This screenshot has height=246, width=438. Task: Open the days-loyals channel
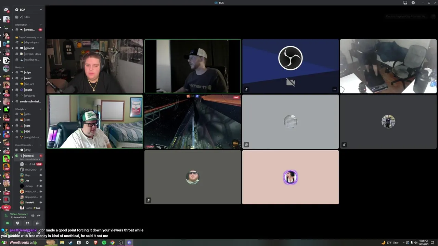pyautogui.click(x=28, y=42)
